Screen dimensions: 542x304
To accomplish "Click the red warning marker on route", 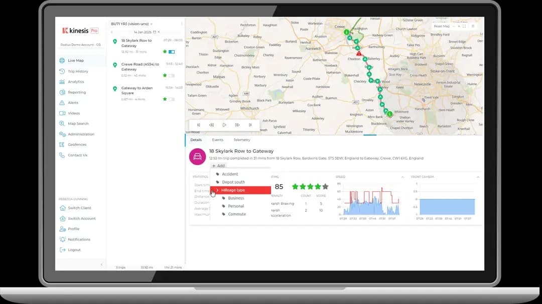I will tap(358, 53).
